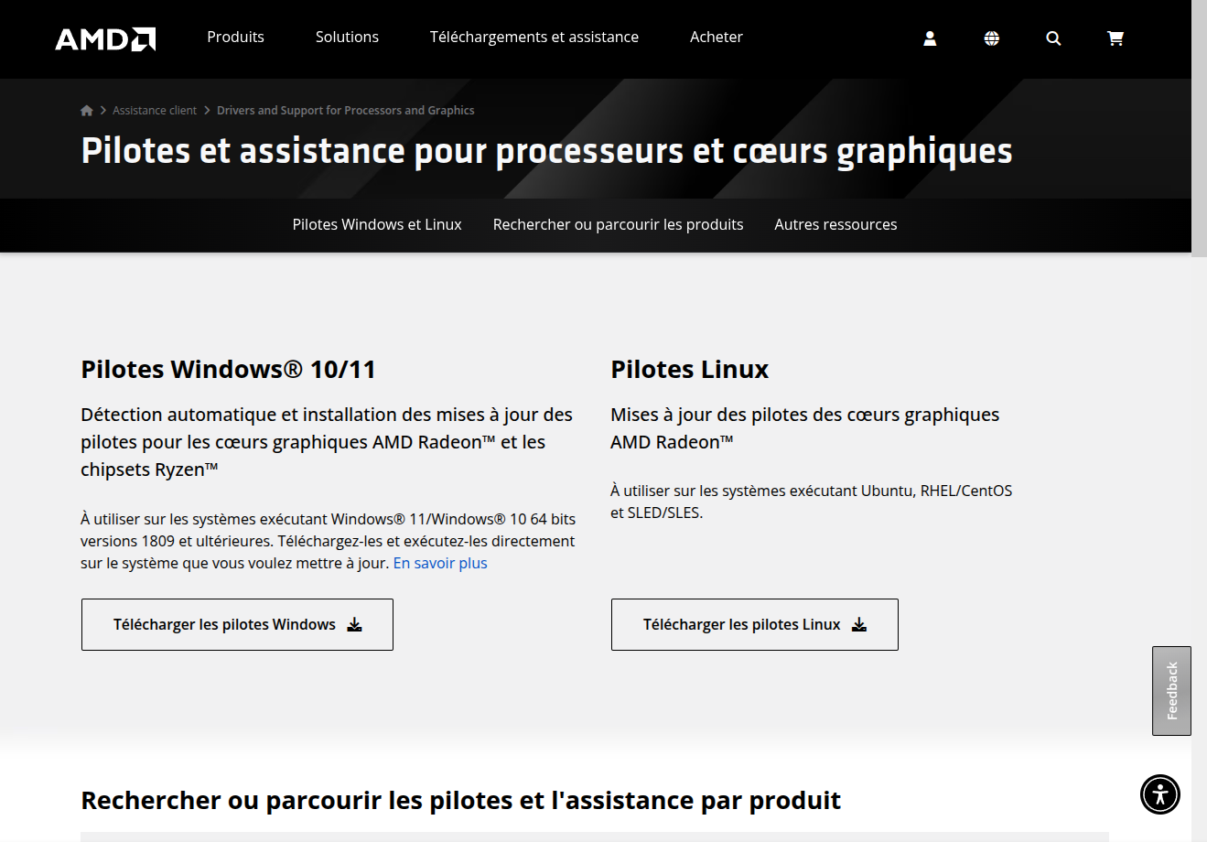Image resolution: width=1207 pixels, height=842 pixels.
Task: Open the Produits menu
Action: (x=235, y=37)
